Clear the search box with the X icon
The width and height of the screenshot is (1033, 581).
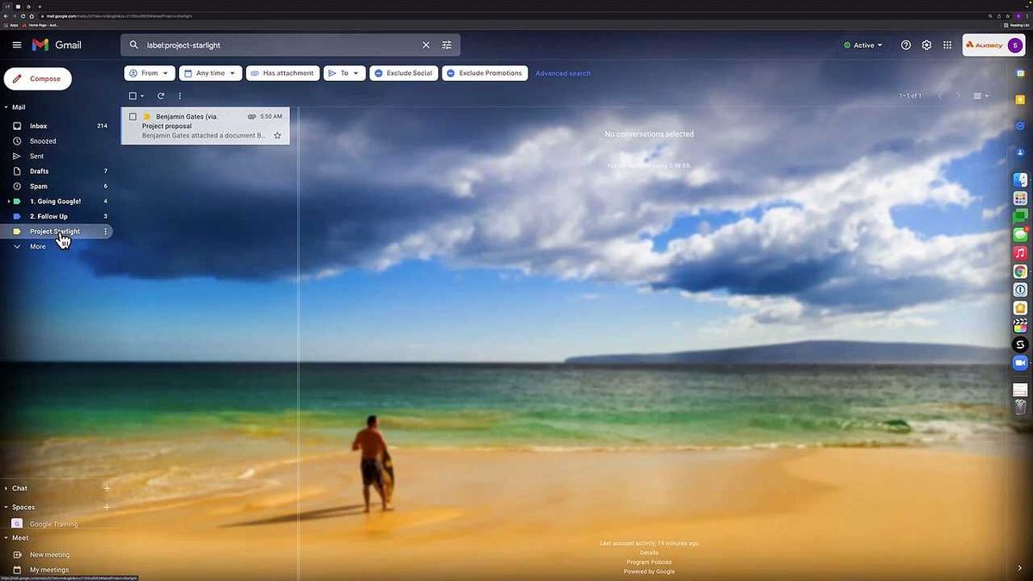[425, 45]
